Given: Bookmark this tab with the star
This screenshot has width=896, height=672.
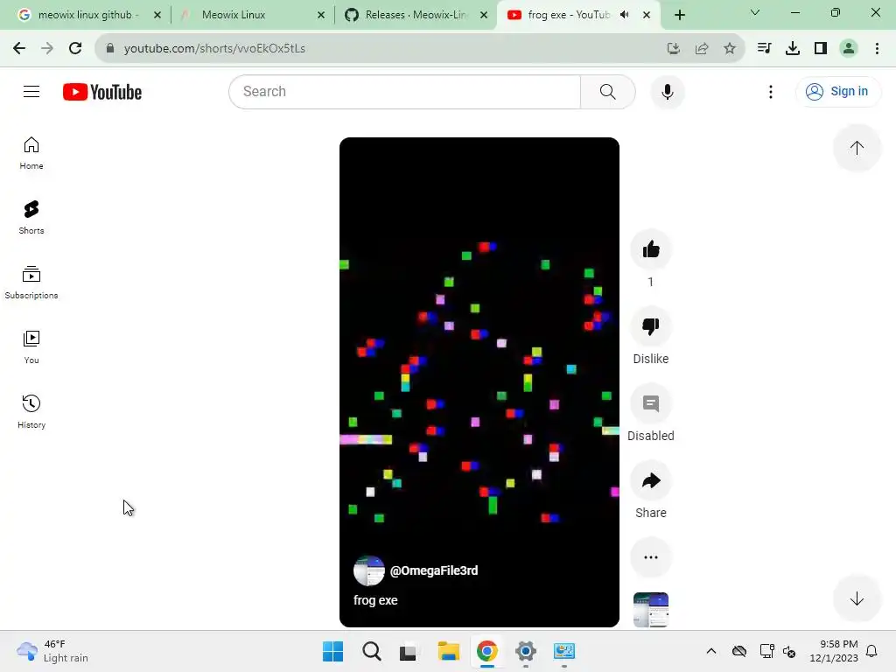Looking at the screenshot, I should 730,49.
